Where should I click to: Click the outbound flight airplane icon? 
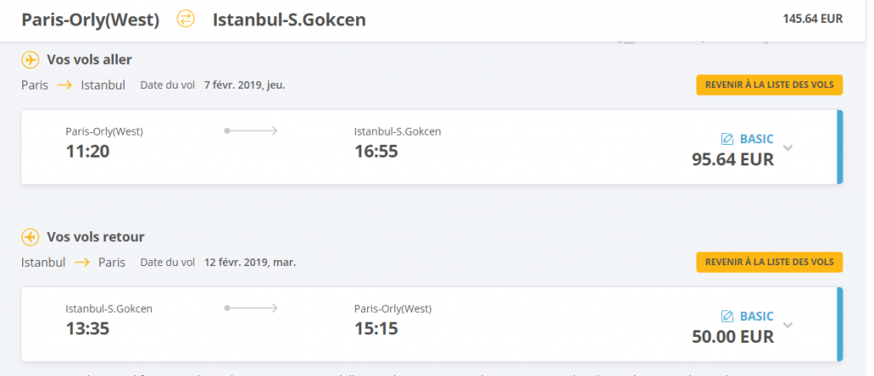coord(30,59)
